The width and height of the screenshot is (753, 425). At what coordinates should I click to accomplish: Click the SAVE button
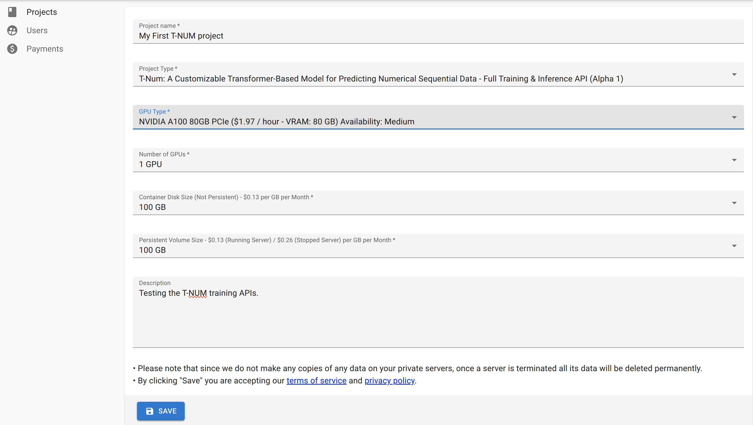[x=161, y=411]
